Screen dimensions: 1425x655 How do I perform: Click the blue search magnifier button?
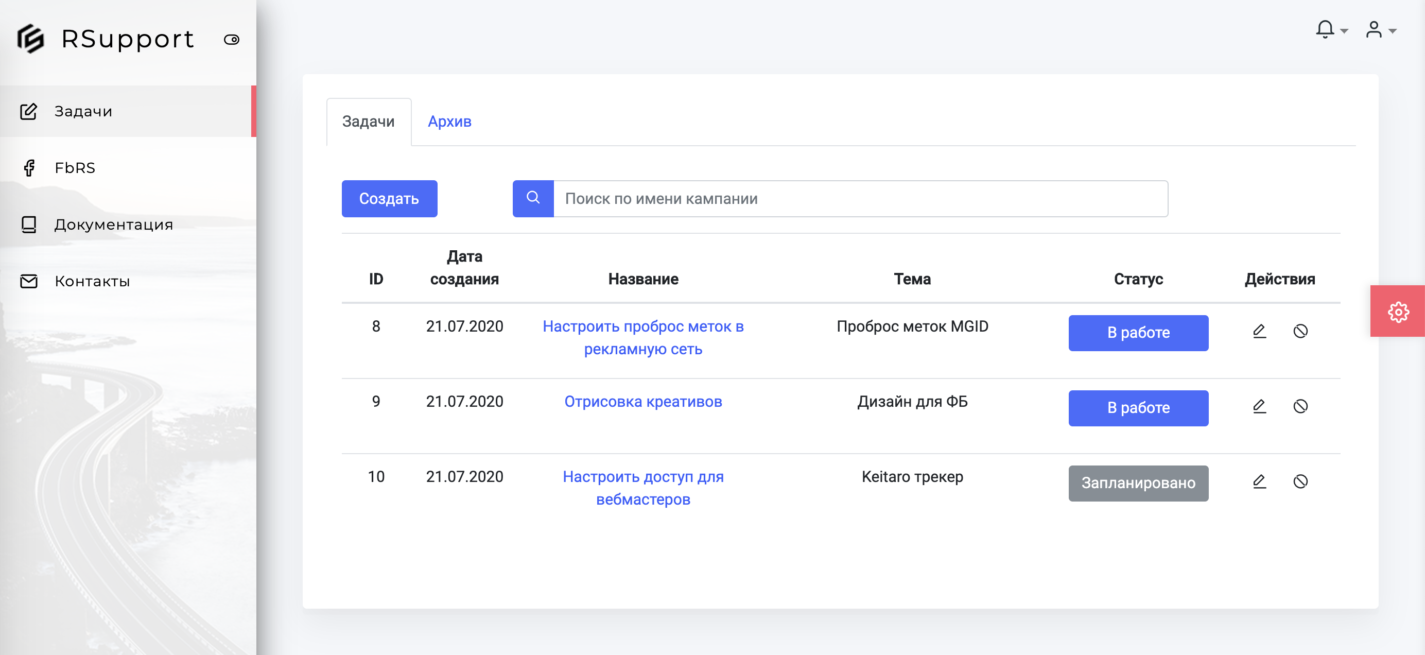[533, 199]
